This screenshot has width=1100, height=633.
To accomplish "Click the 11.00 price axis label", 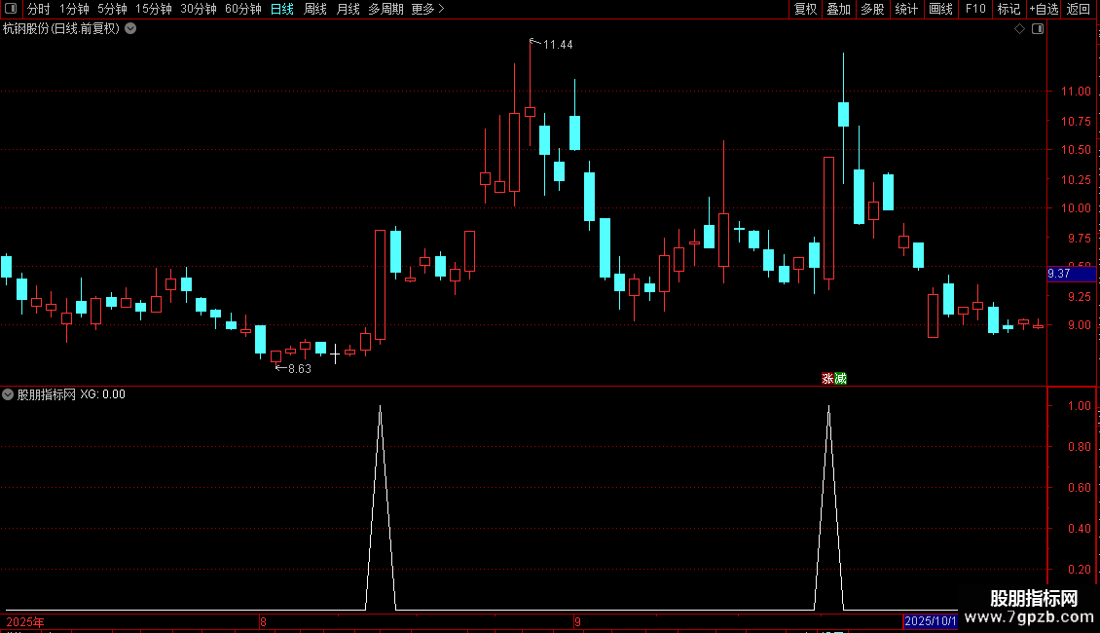I will (1076, 92).
